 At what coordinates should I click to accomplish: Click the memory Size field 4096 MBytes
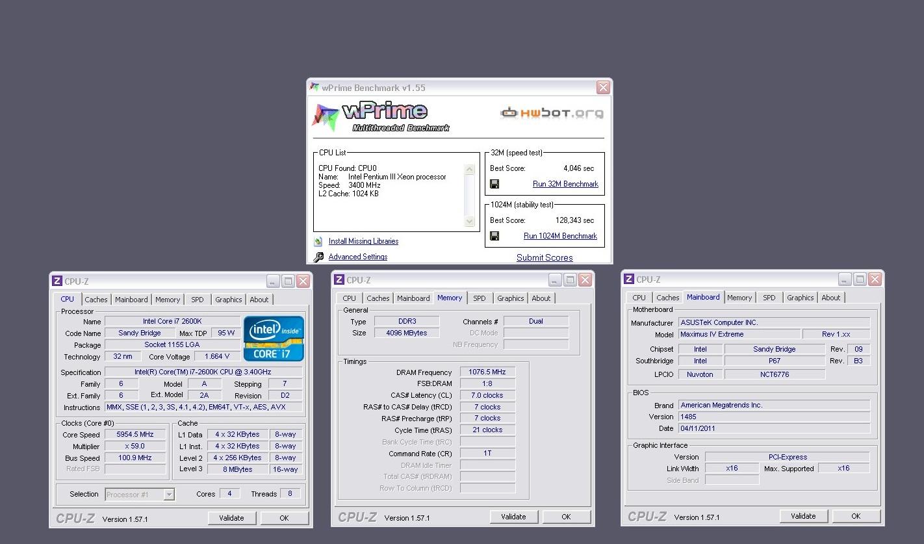pyautogui.click(x=407, y=333)
